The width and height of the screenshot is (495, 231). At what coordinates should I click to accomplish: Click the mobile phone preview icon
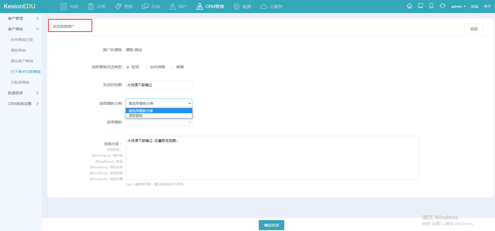point(431,6)
